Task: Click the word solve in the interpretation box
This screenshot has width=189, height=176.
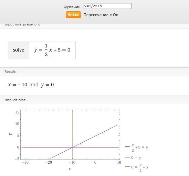Action: (19, 50)
